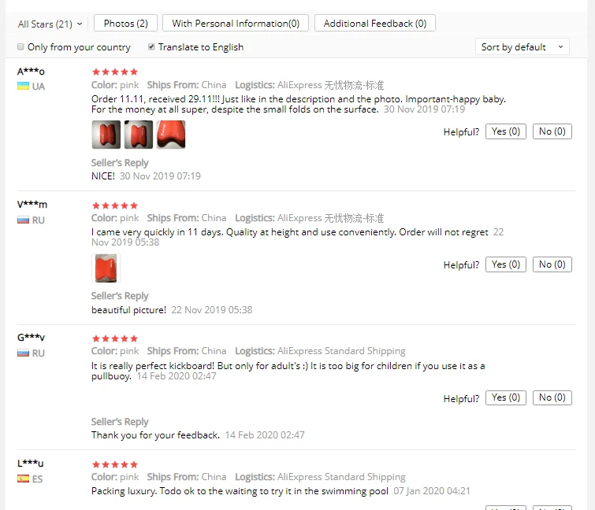Click the five-star rating of G***v's review

click(114, 338)
